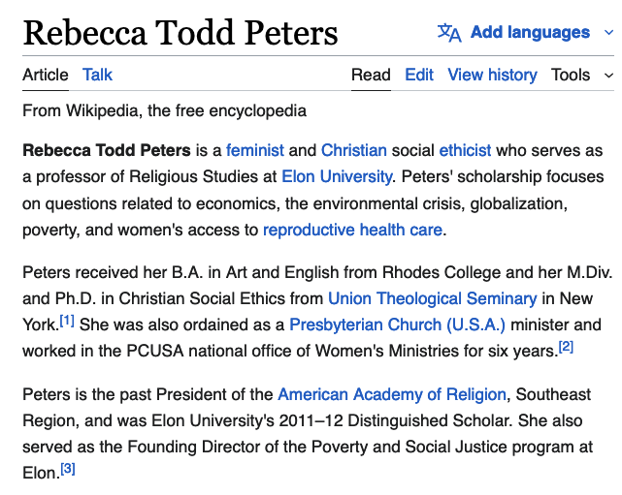The height and width of the screenshot is (495, 622).
Task: Click footnote 3 after Elon
Action: (x=68, y=469)
